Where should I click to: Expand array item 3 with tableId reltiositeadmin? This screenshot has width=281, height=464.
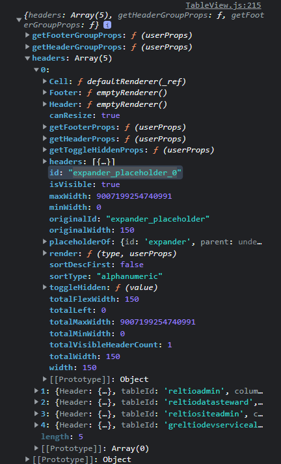click(36, 413)
